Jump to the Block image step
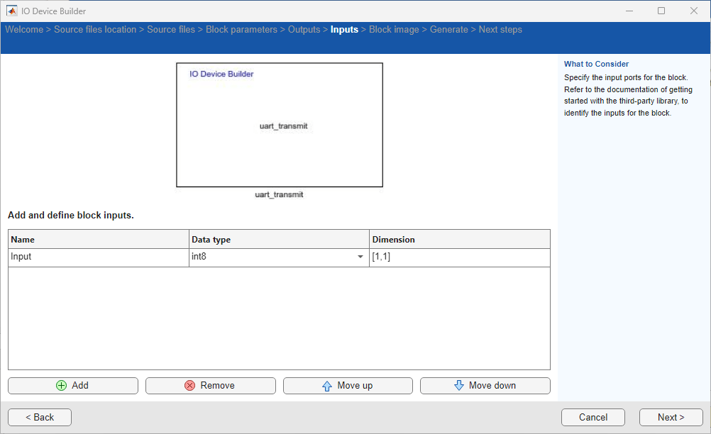The height and width of the screenshot is (434, 711). pos(394,29)
